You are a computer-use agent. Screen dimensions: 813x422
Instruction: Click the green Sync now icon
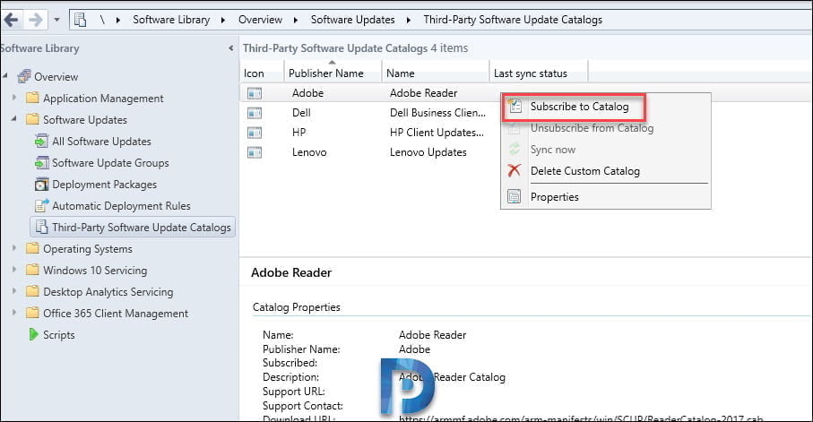(x=514, y=150)
